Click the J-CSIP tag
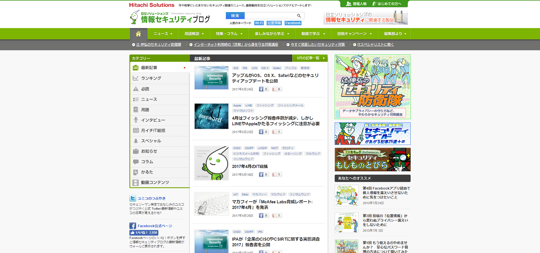This screenshot has height=253, width=540. tap(262, 148)
